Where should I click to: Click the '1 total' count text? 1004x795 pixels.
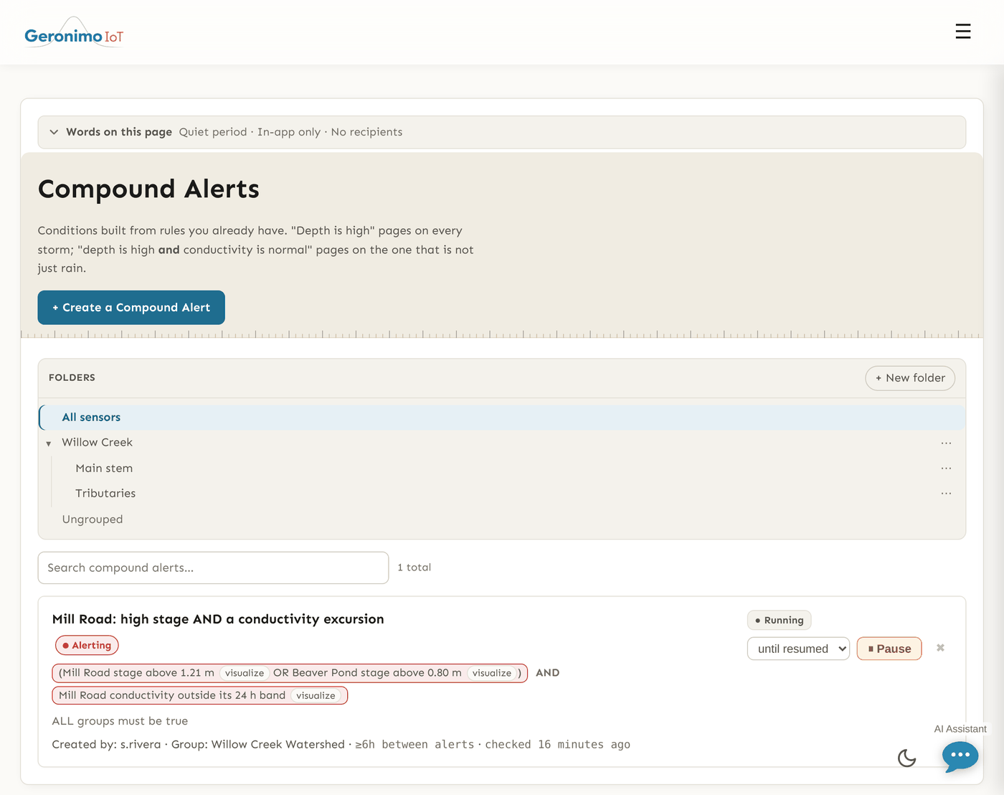(x=415, y=568)
